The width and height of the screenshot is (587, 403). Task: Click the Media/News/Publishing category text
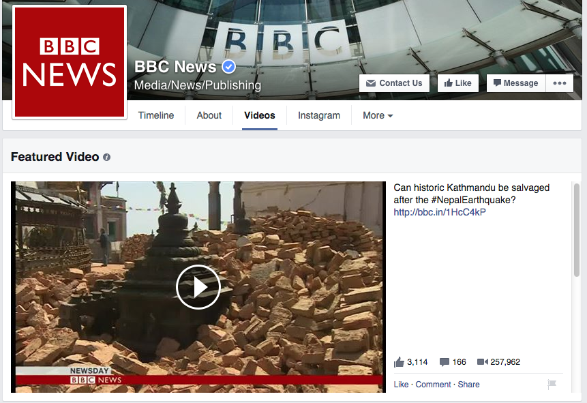coord(198,85)
